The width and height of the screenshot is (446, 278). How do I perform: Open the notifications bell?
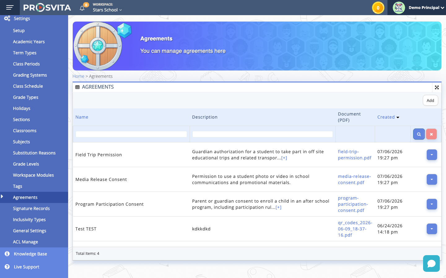point(82,8)
